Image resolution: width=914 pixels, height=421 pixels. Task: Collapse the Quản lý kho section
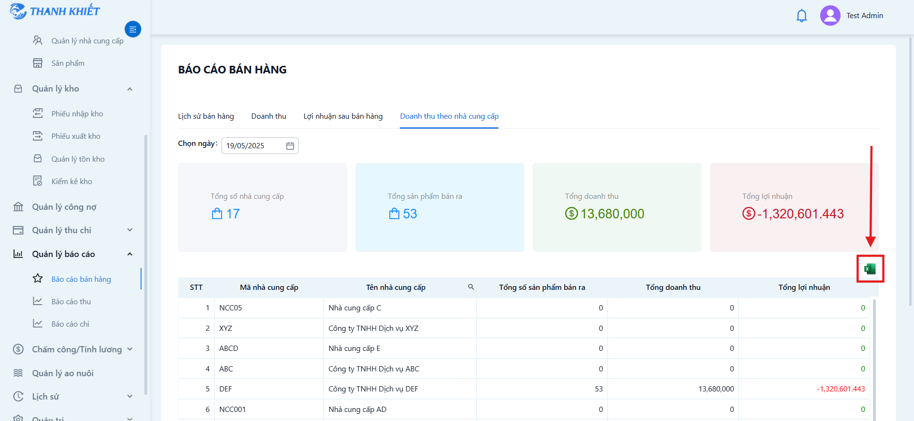point(130,89)
